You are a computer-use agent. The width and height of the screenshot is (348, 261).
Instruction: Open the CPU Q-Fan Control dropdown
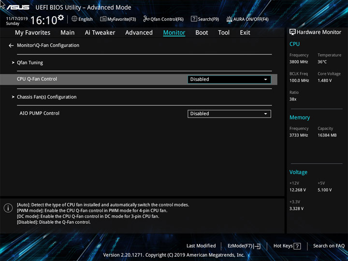[x=229, y=79]
